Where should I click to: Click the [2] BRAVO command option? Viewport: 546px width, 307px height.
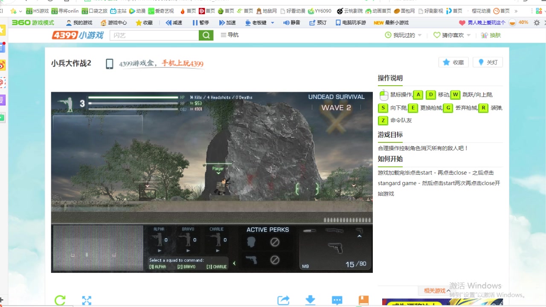point(186,267)
